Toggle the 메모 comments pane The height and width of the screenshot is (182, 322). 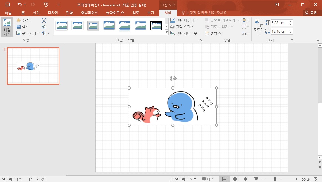(208, 179)
